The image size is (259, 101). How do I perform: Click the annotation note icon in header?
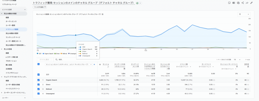pyautogui.click(x=229, y=3)
